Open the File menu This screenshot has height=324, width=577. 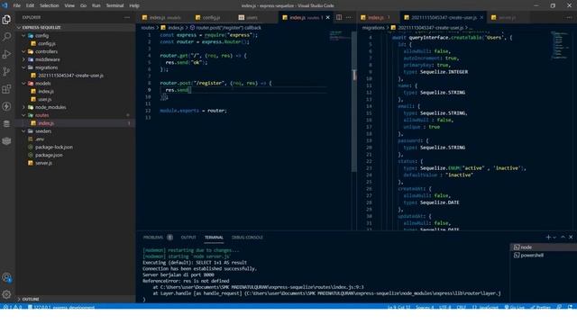[16, 5]
